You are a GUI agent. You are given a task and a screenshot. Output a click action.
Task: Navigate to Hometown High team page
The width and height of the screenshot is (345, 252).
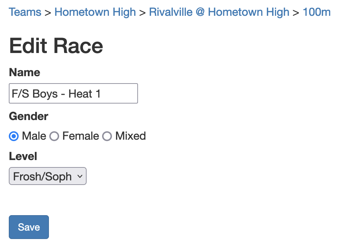[95, 12]
